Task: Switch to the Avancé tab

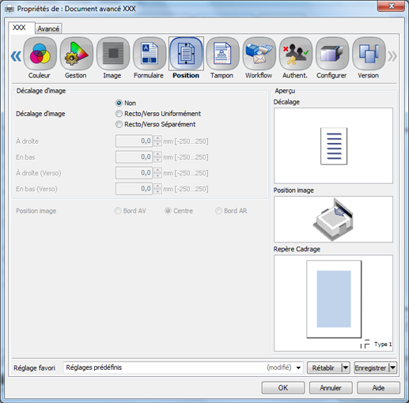Action: pyautogui.click(x=48, y=28)
